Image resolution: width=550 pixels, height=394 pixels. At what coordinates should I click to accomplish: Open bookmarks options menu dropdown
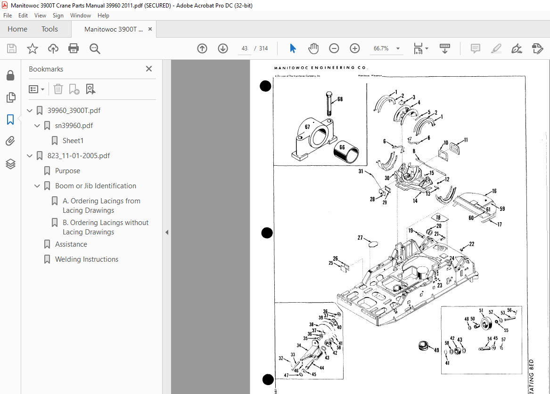[36, 89]
